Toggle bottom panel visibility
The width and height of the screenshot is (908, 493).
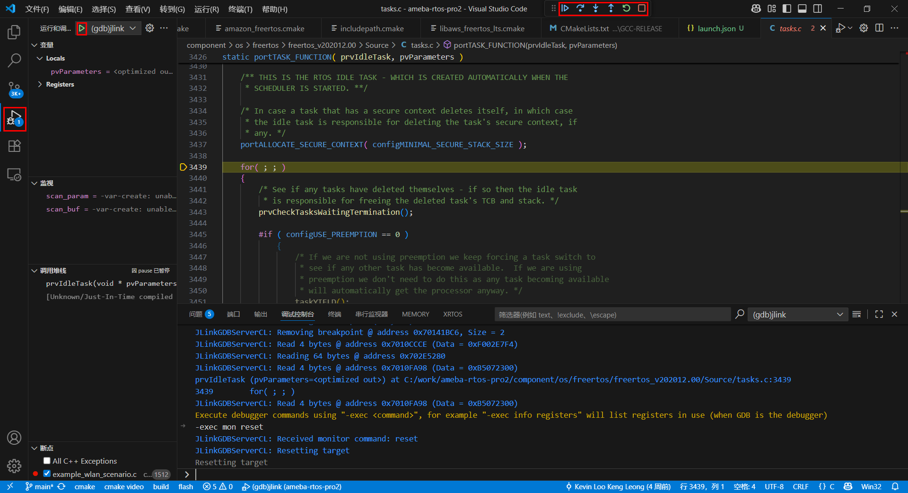click(x=802, y=9)
